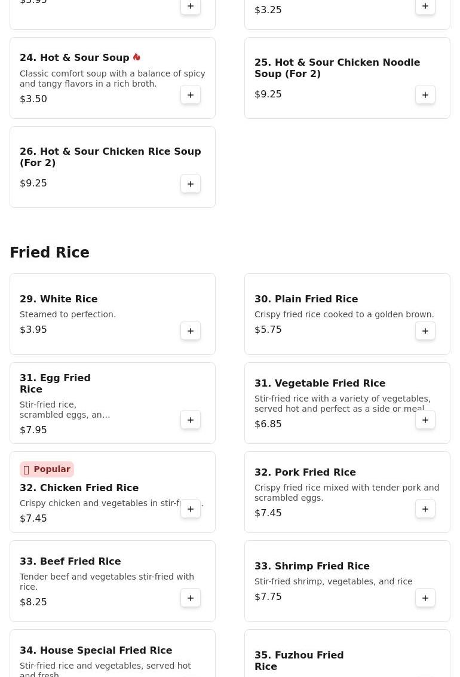The height and width of the screenshot is (677, 460).
Task: Add Pork Fried Rice to cart
Action: (x=425, y=509)
